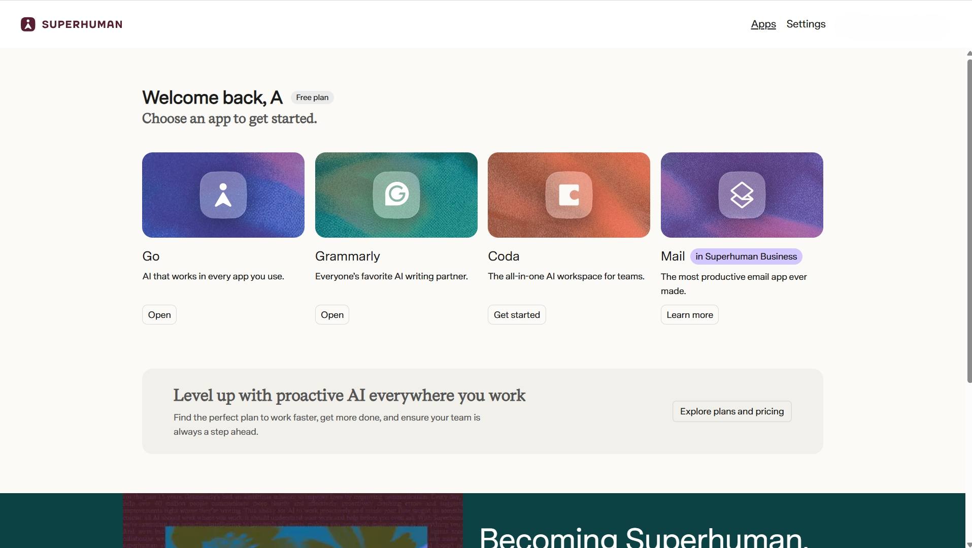This screenshot has height=548, width=972.
Task: Click the Welcome back, A heading
Action: point(212,98)
